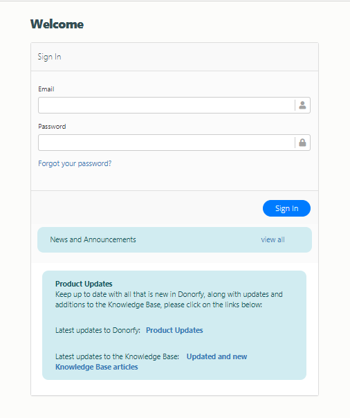The height and width of the screenshot is (418, 350).
Task: Click the 'Knowledge Base articles' link line
Action: (x=97, y=367)
